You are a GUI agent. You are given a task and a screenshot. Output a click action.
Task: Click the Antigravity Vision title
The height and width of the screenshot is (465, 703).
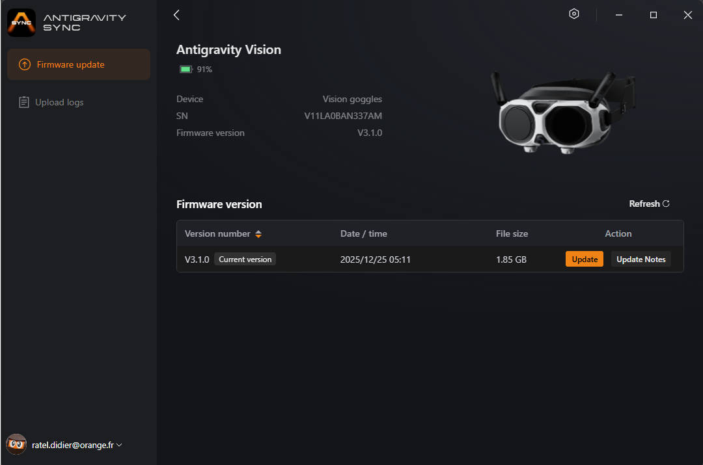228,49
